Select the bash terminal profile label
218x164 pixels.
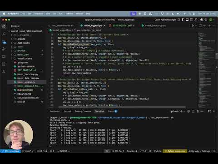[175, 111]
